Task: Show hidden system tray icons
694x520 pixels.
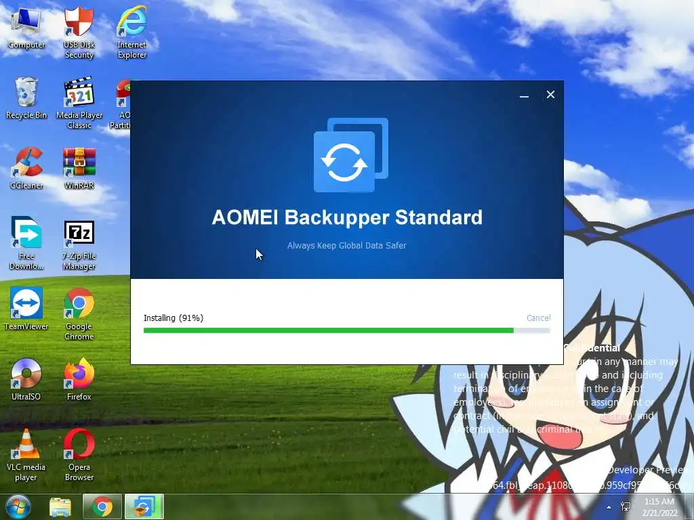Action: 609,507
